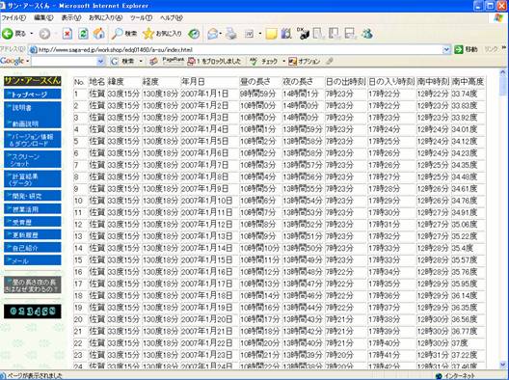
Task: Open the Back button history dropdown arrow
Action: (x=32, y=34)
